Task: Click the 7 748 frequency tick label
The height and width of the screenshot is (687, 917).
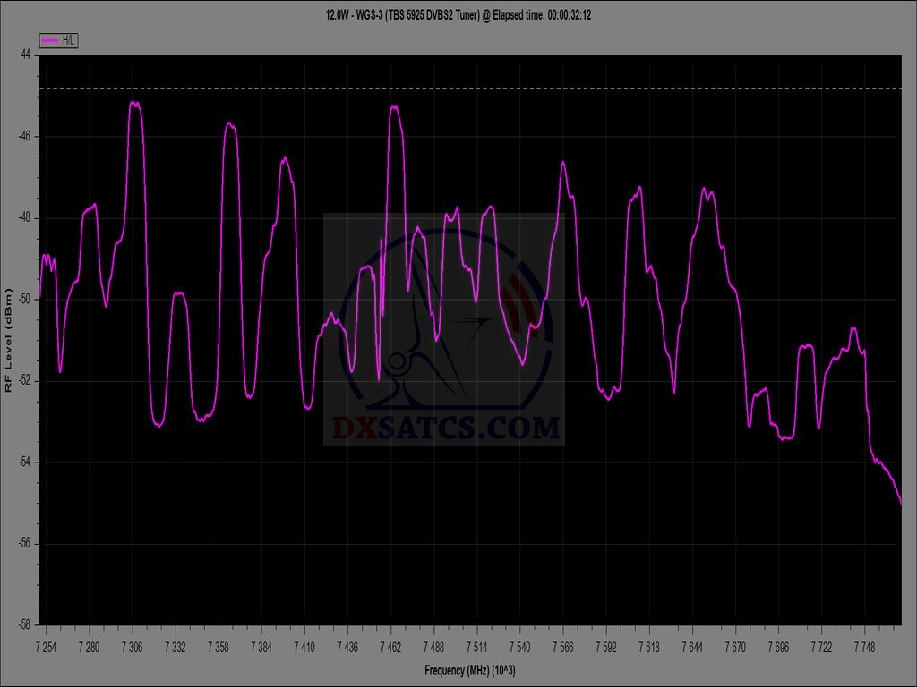Action: 864,646
